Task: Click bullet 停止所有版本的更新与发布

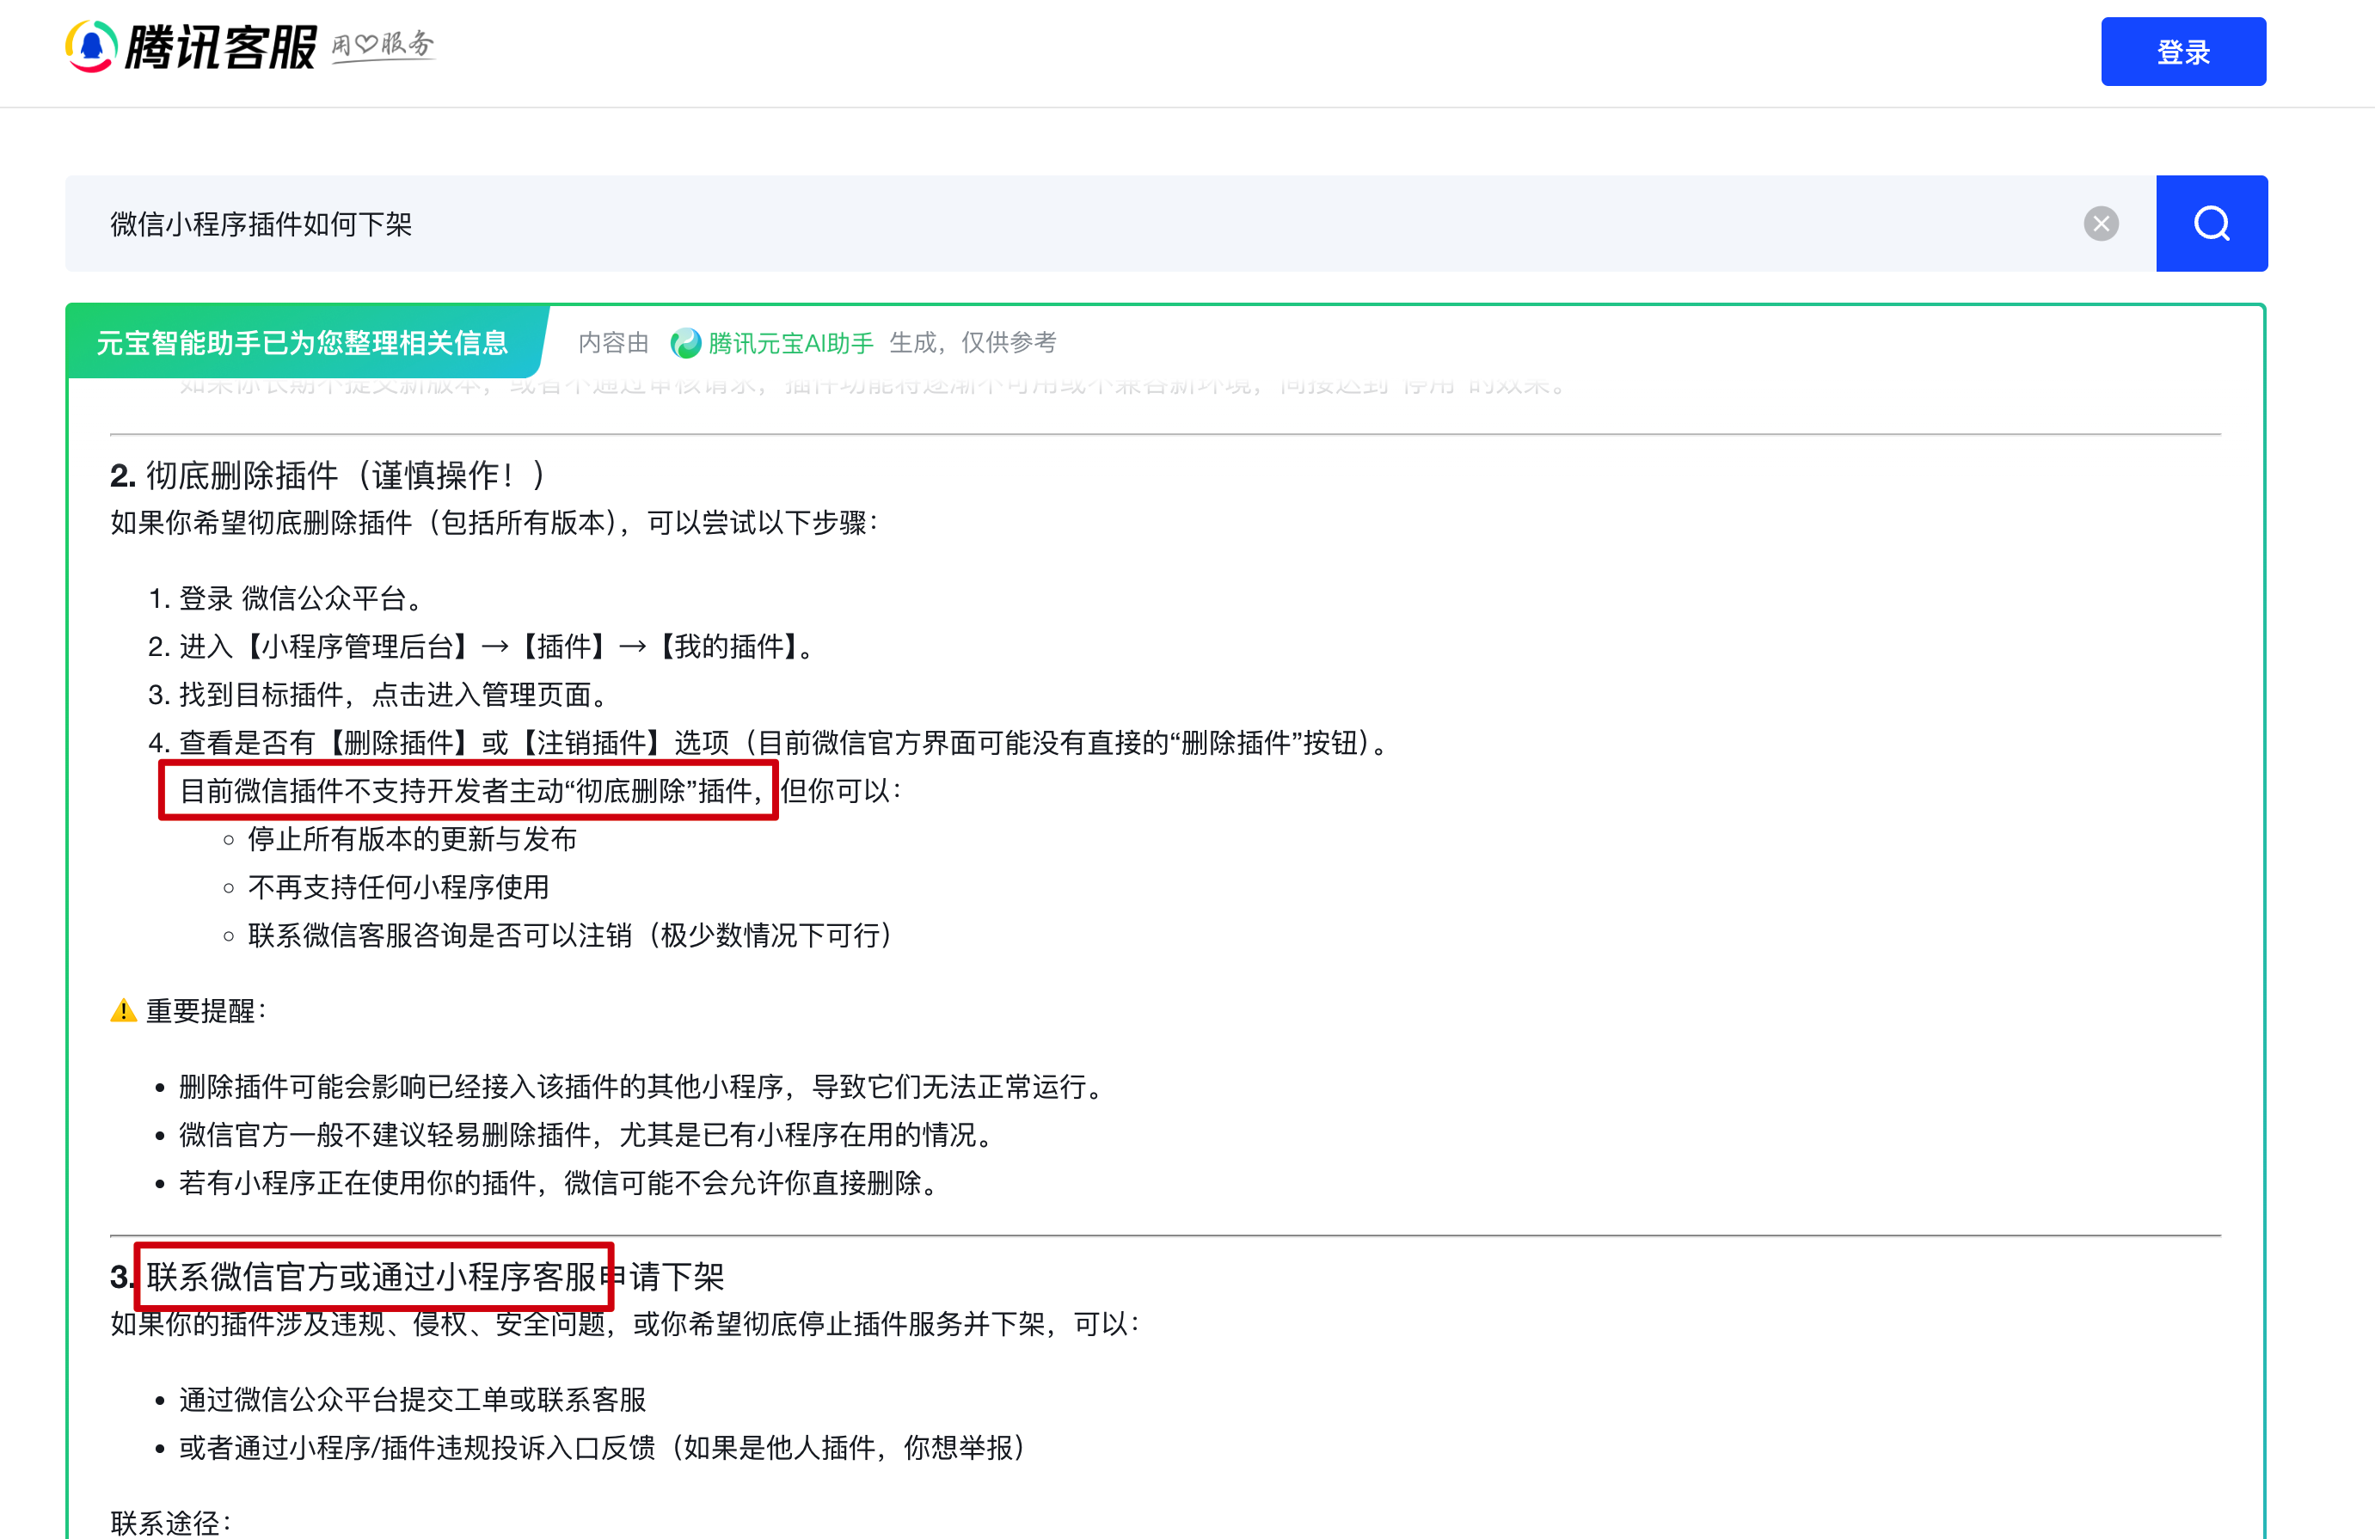Action: pyautogui.click(x=411, y=839)
